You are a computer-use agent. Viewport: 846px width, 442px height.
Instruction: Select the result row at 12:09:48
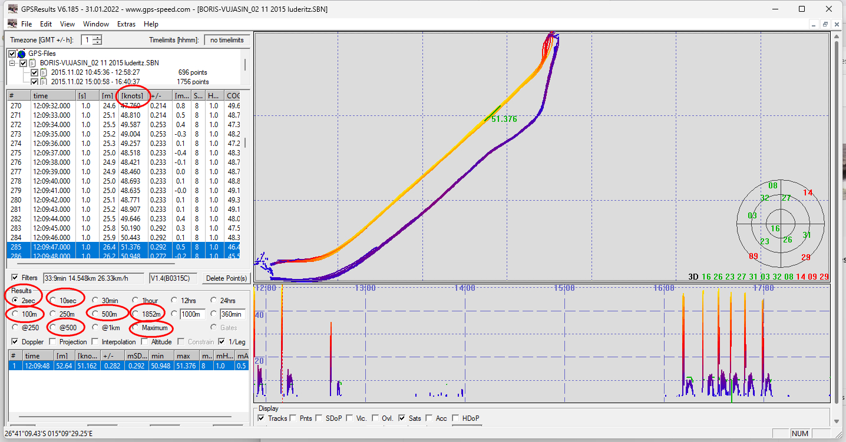pos(127,365)
